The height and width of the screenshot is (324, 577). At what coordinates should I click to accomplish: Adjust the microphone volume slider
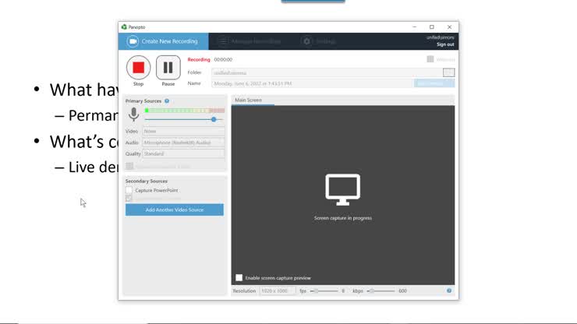tap(214, 119)
